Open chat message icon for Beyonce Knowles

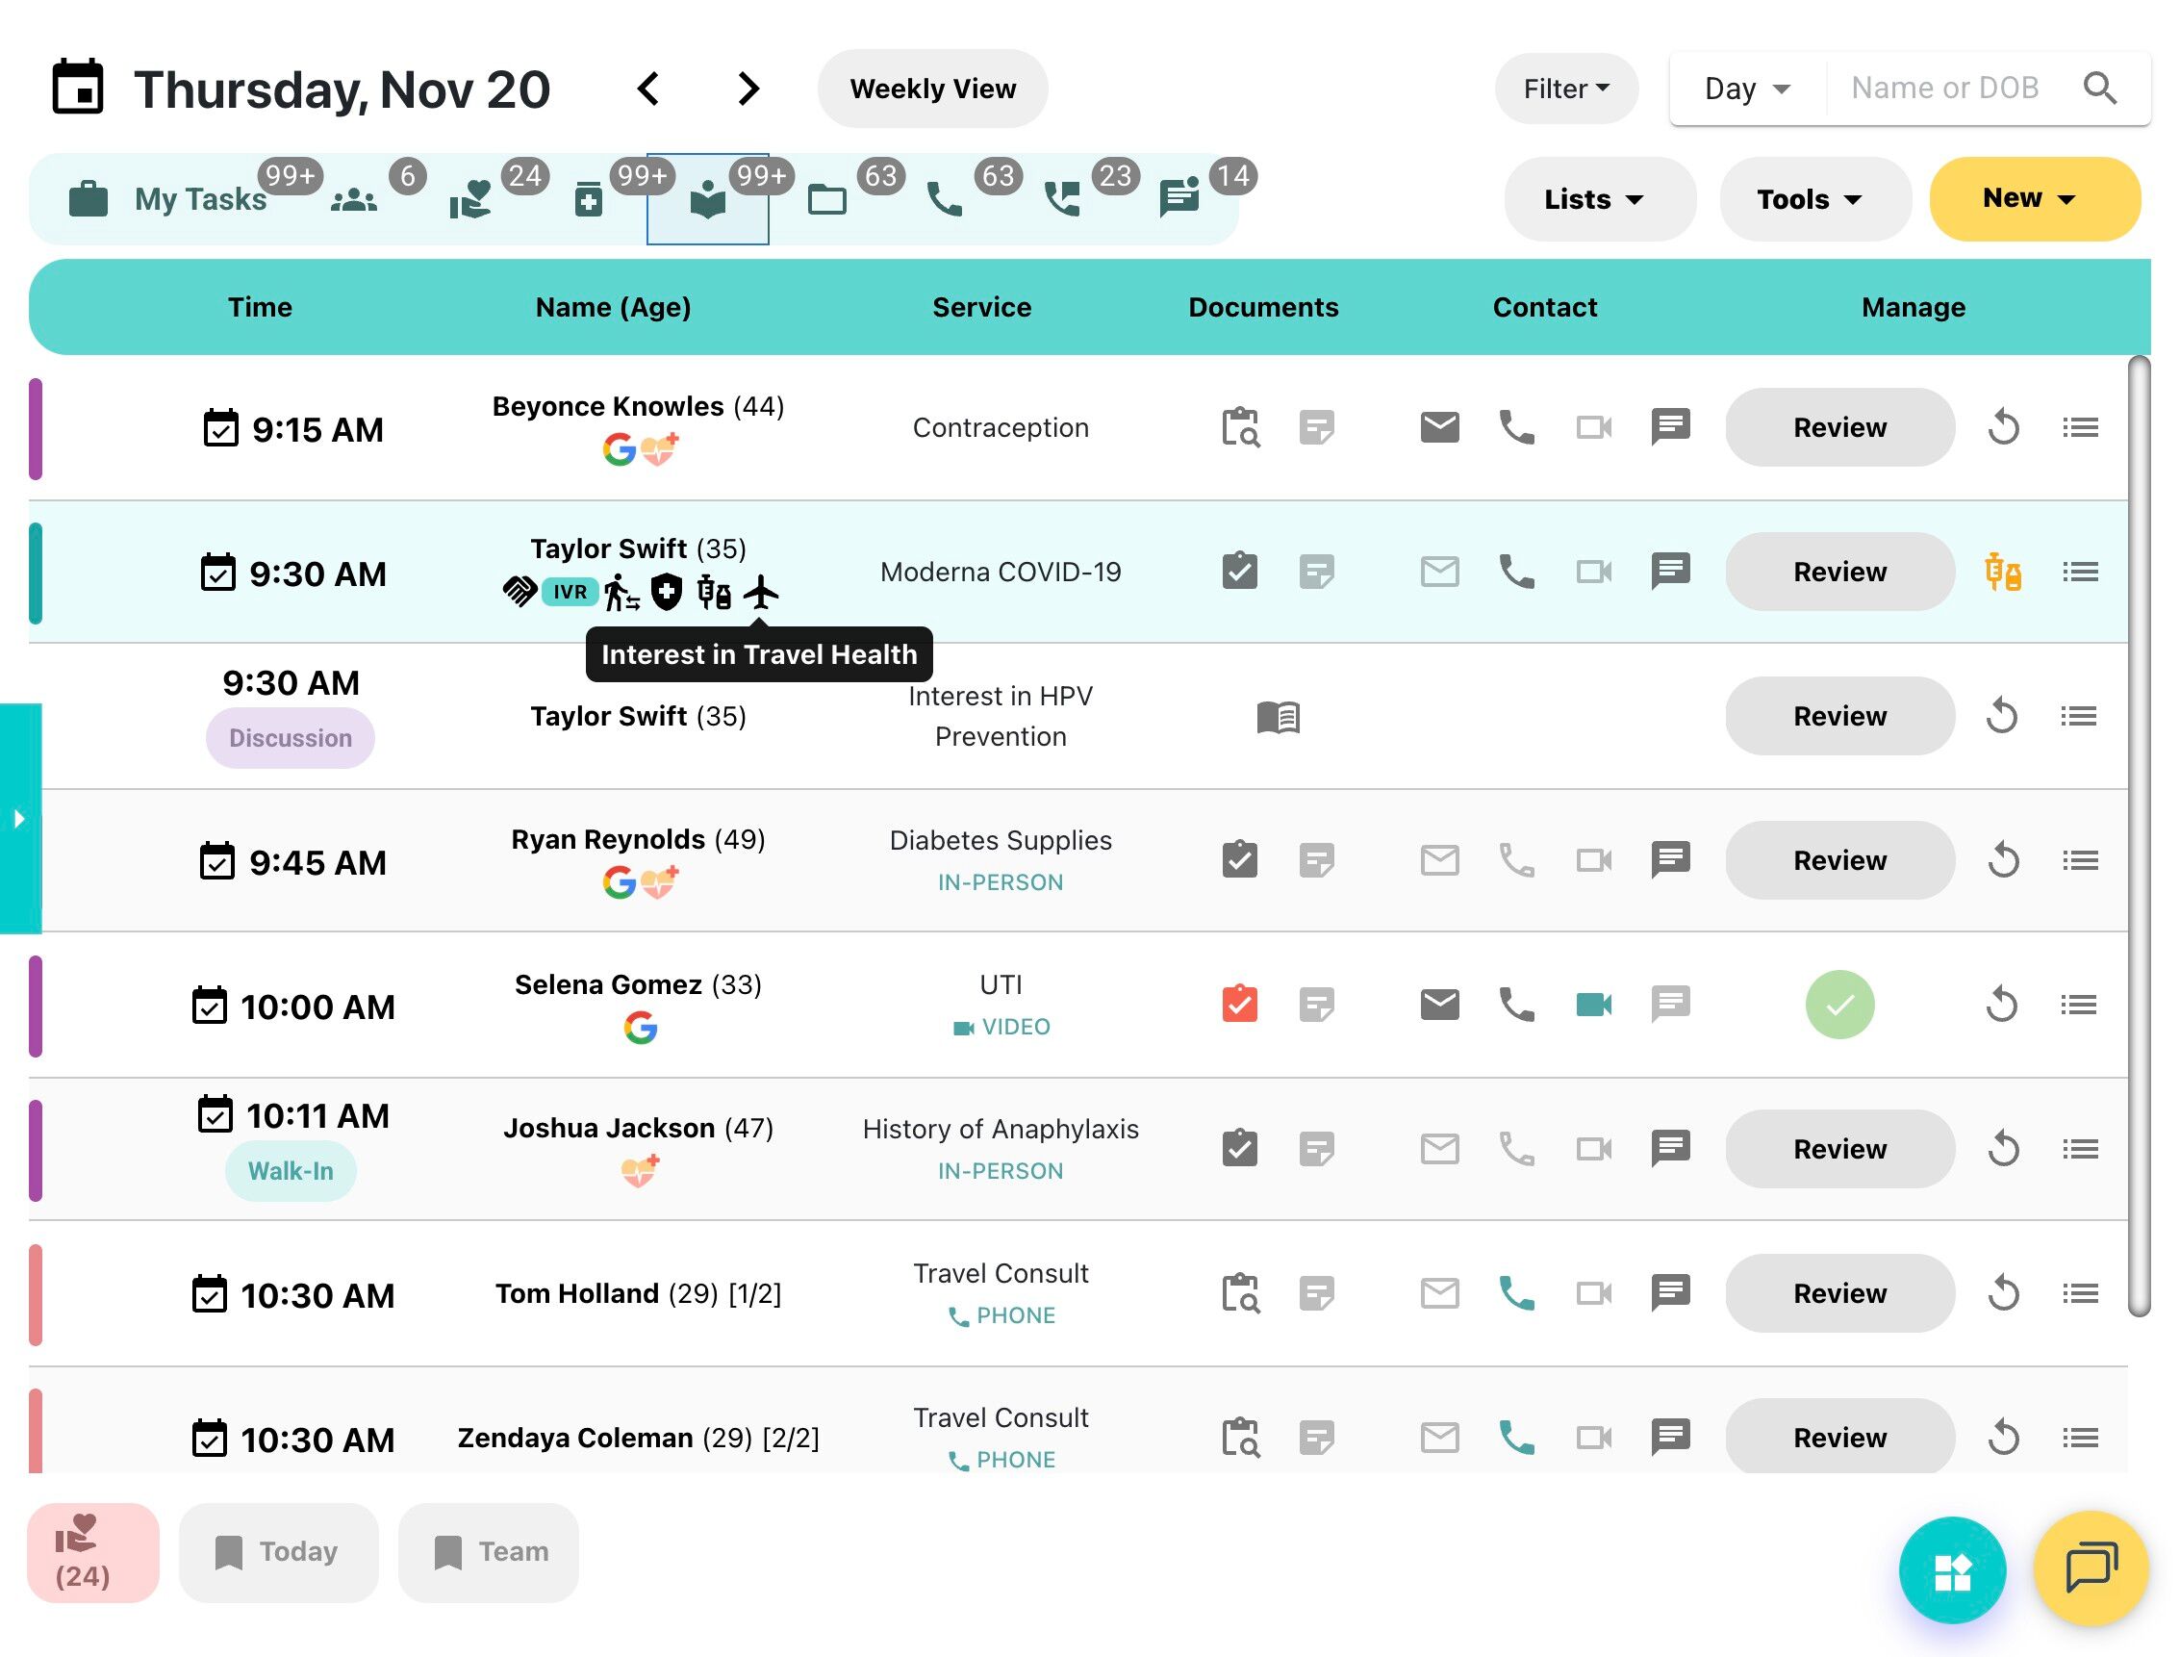(1669, 427)
